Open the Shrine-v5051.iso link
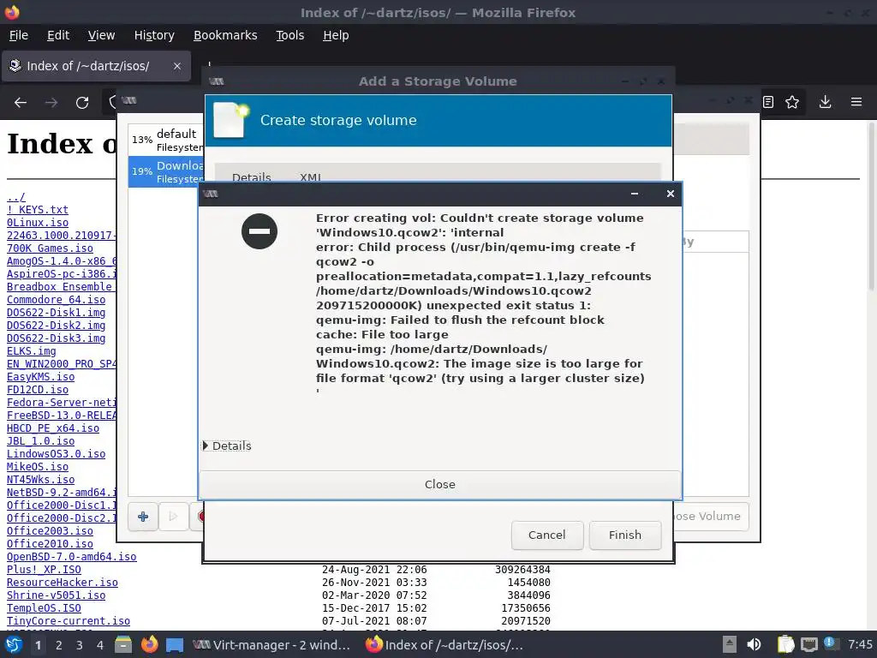The height and width of the screenshot is (658, 877). [x=56, y=595]
